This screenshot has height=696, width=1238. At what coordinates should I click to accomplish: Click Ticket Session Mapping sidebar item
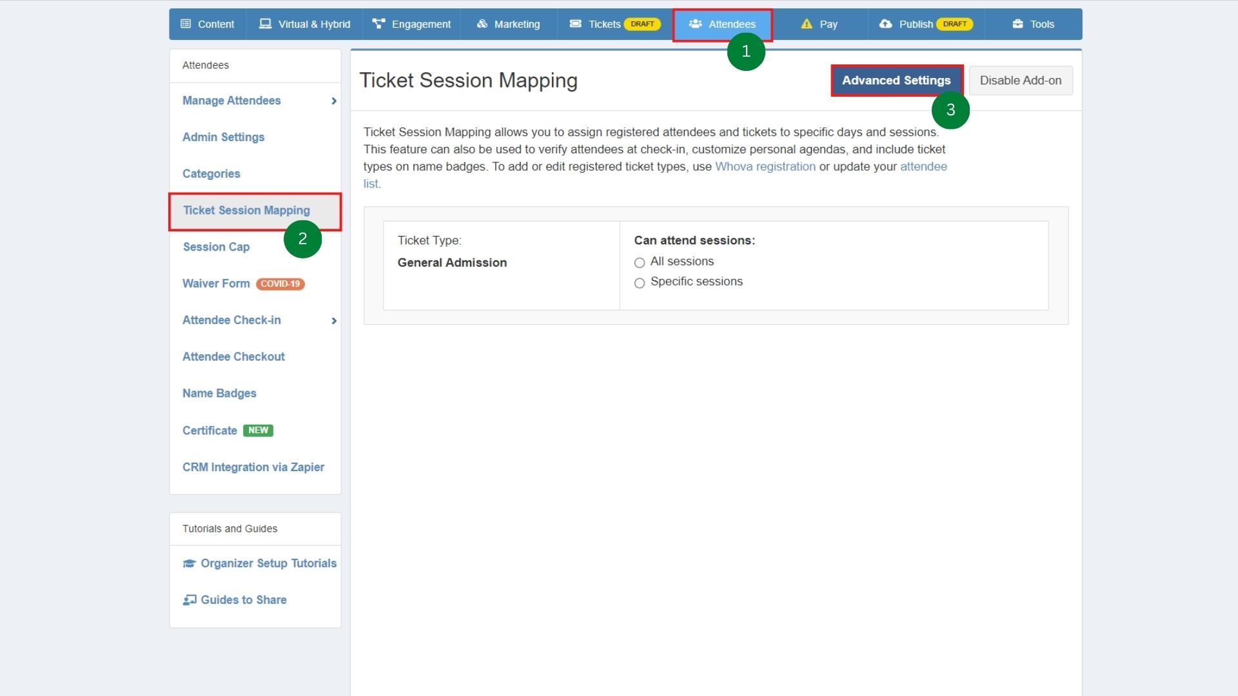click(x=246, y=210)
